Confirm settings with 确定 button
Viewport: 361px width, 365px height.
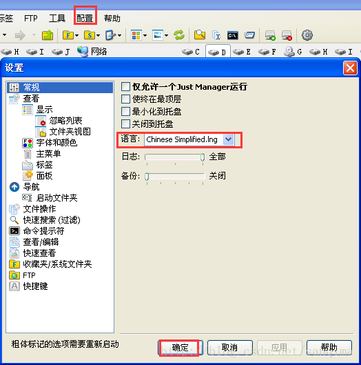[180, 348]
